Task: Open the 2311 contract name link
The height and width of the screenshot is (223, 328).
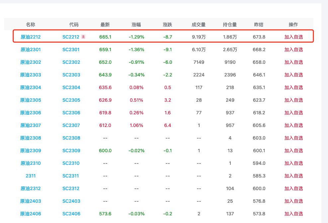Action: coord(31,176)
